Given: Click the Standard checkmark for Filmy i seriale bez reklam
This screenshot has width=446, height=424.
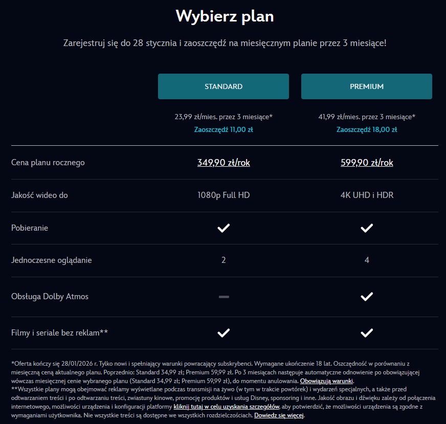Looking at the screenshot, I should [223, 332].
